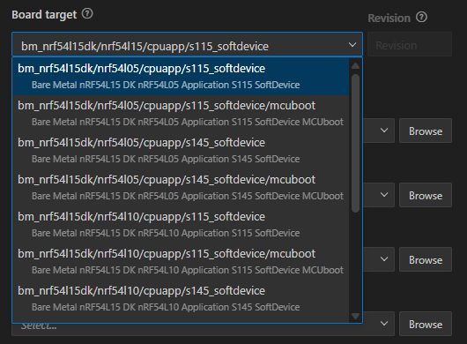The width and height of the screenshot is (467, 344).
Task: Select nrf54l10/cpuapp/s145_softdevice board option
Action: 181,298
